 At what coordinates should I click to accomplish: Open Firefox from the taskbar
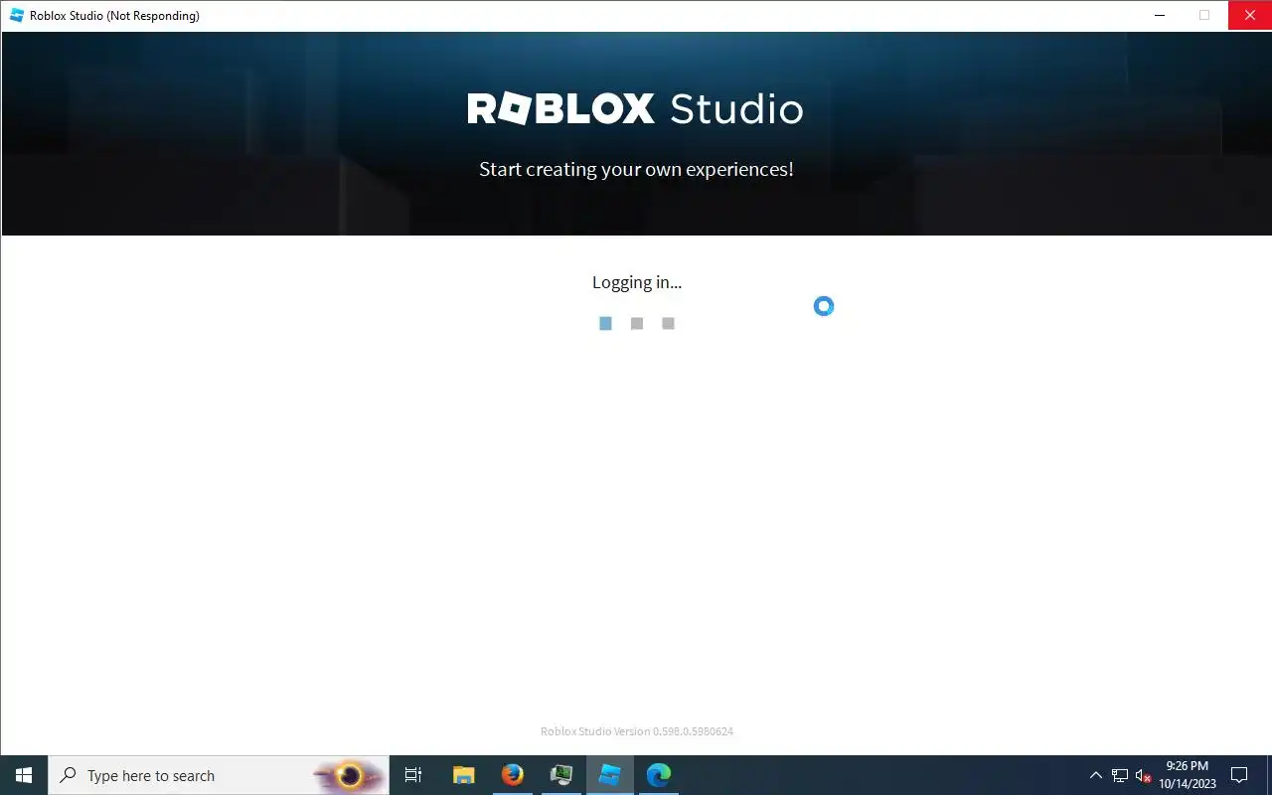pyautogui.click(x=512, y=775)
